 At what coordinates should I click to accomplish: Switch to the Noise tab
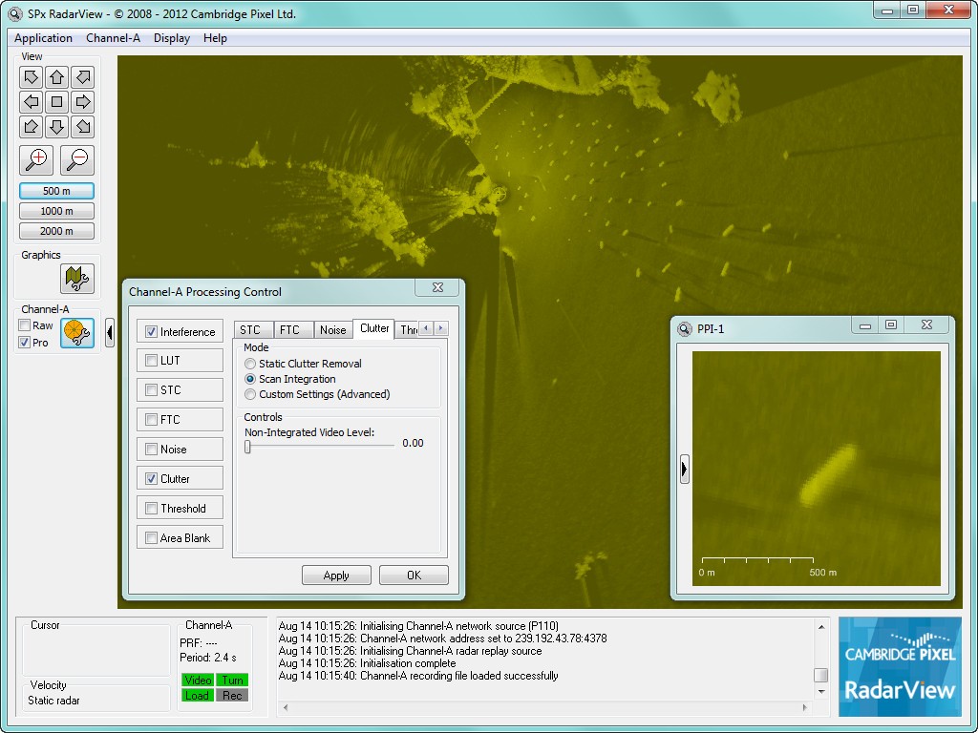[332, 330]
